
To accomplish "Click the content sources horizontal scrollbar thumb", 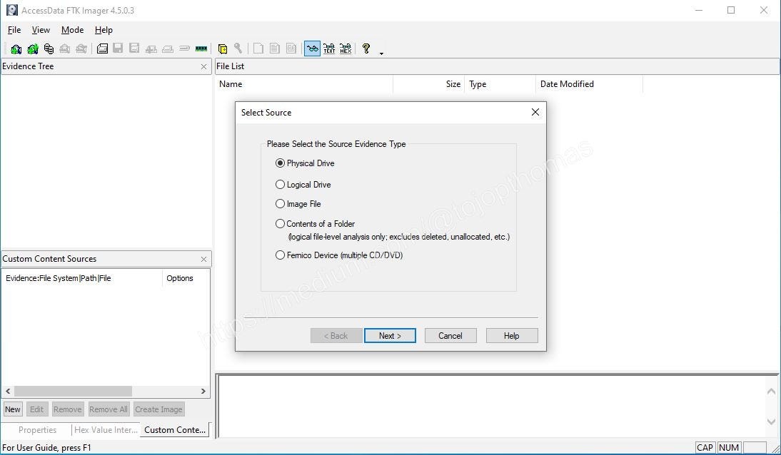I will pos(73,392).
